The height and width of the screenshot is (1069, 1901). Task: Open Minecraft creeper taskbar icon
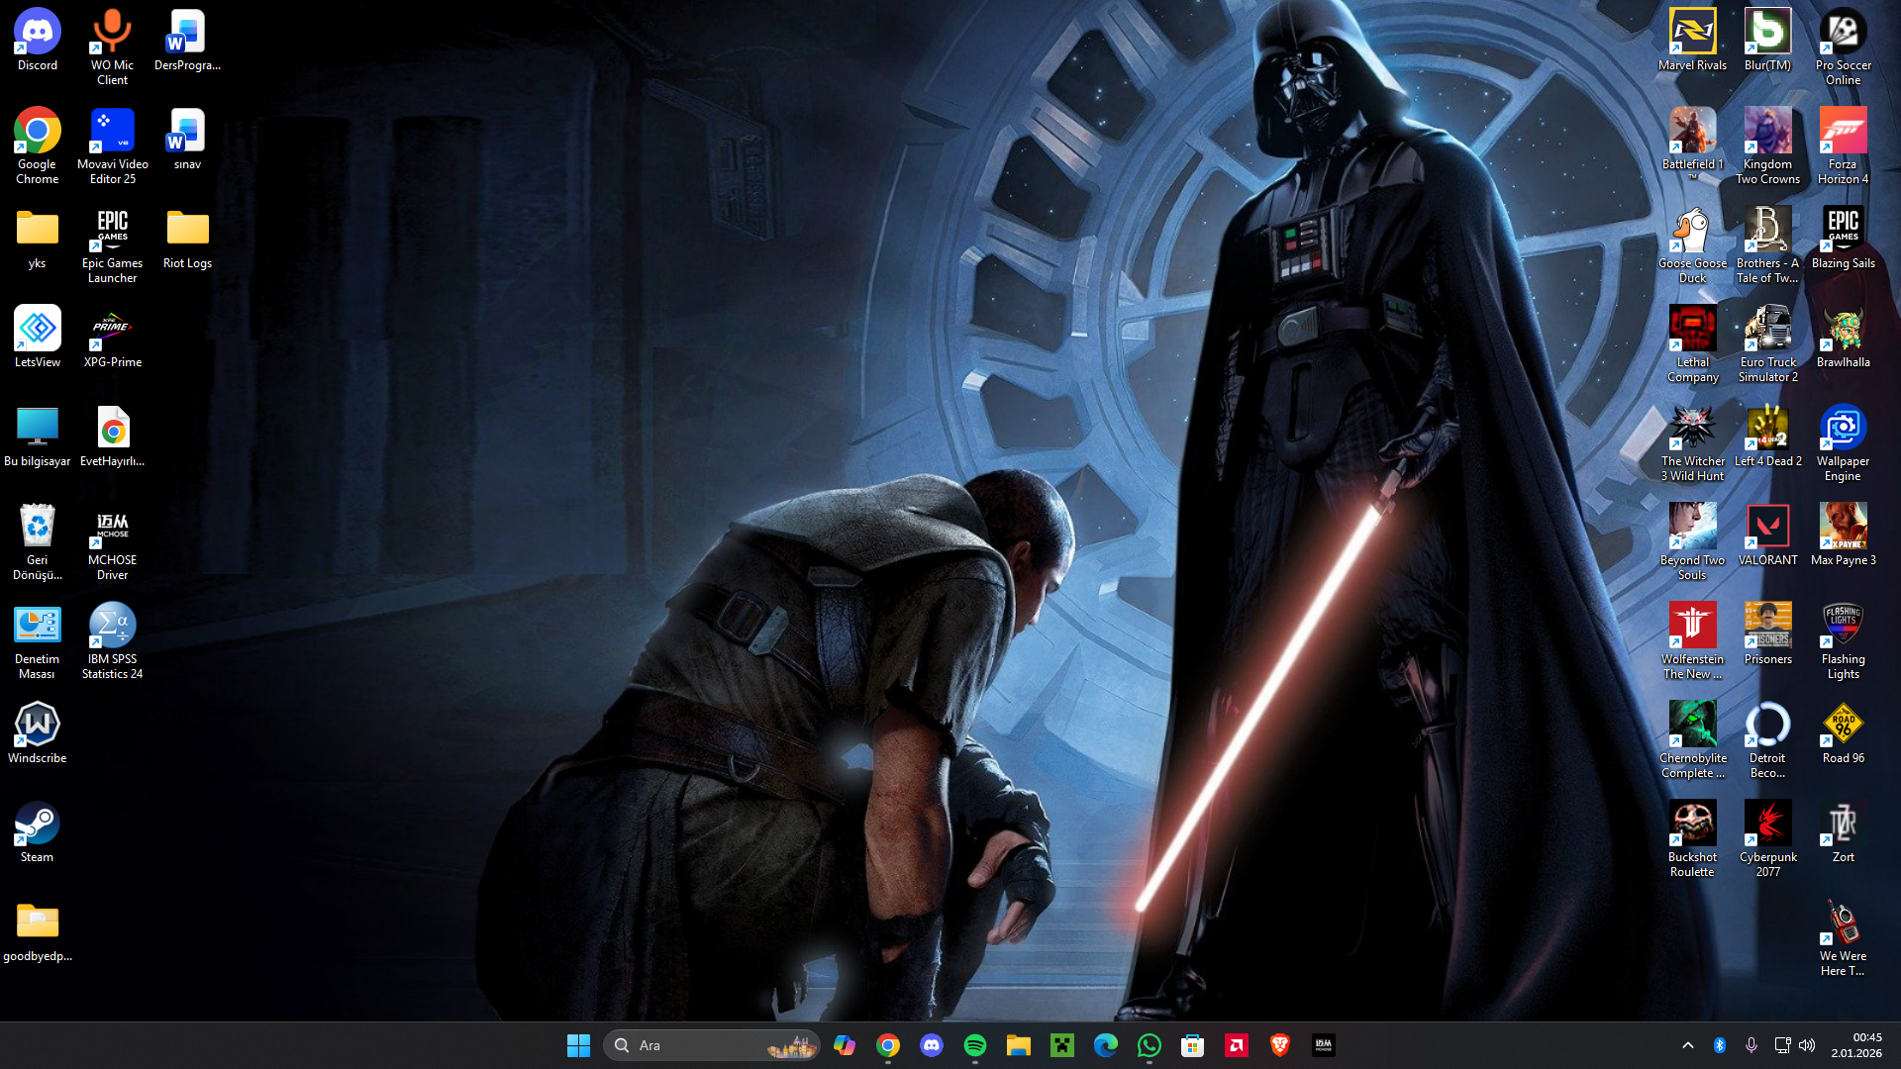[x=1062, y=1045]
